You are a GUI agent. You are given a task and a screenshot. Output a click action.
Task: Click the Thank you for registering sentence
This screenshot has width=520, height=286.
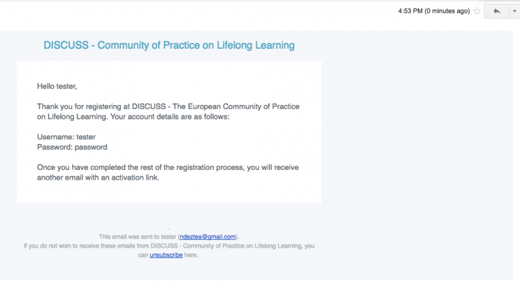168,112
